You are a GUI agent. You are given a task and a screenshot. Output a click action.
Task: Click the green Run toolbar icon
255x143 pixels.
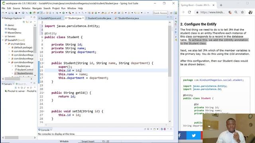pyautogui.click(x=63, y=13)
